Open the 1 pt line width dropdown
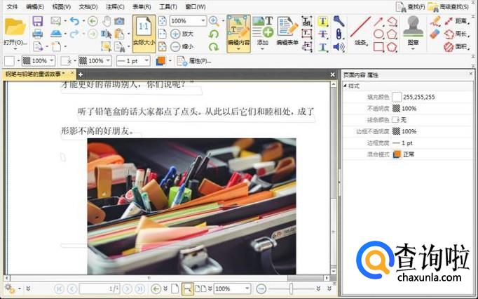Viewport: 478px width, 299px height. coord(147,61)
